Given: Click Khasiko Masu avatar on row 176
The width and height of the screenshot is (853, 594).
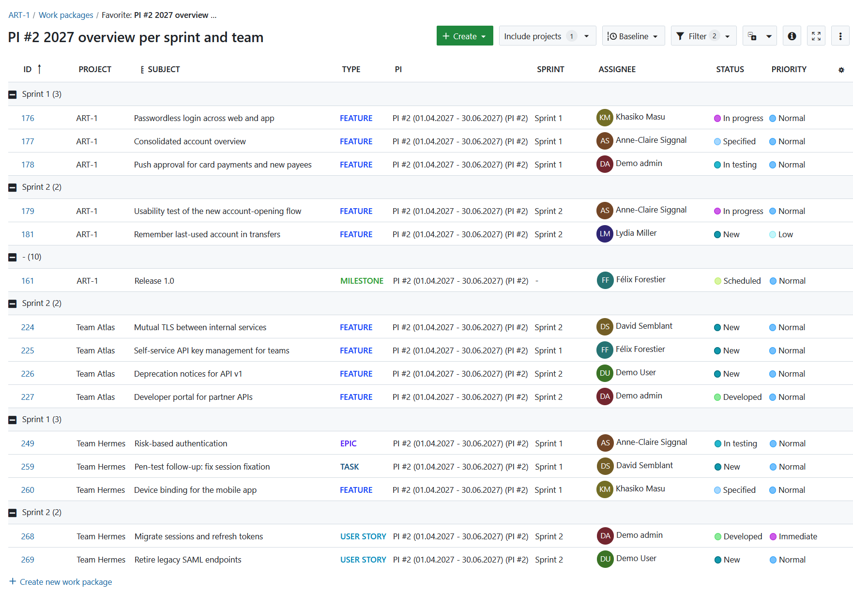Looking at the screenshot, I should tap(605, 118).
